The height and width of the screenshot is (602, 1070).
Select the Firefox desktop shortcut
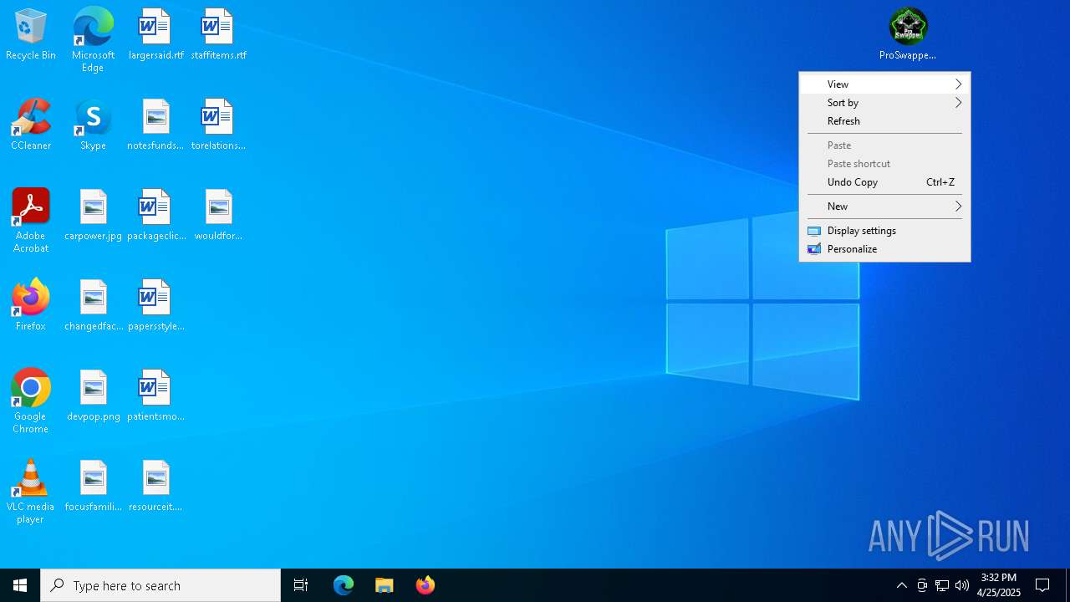coord(31,305)
